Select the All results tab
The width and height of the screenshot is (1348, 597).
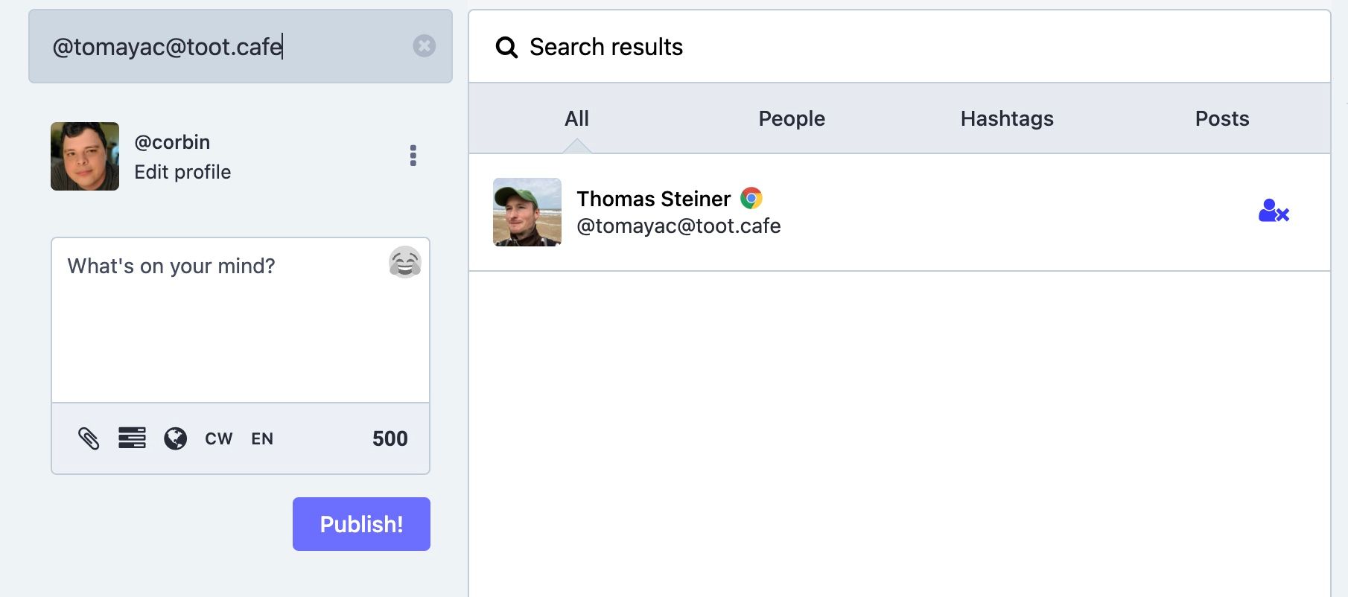[576, 118]
